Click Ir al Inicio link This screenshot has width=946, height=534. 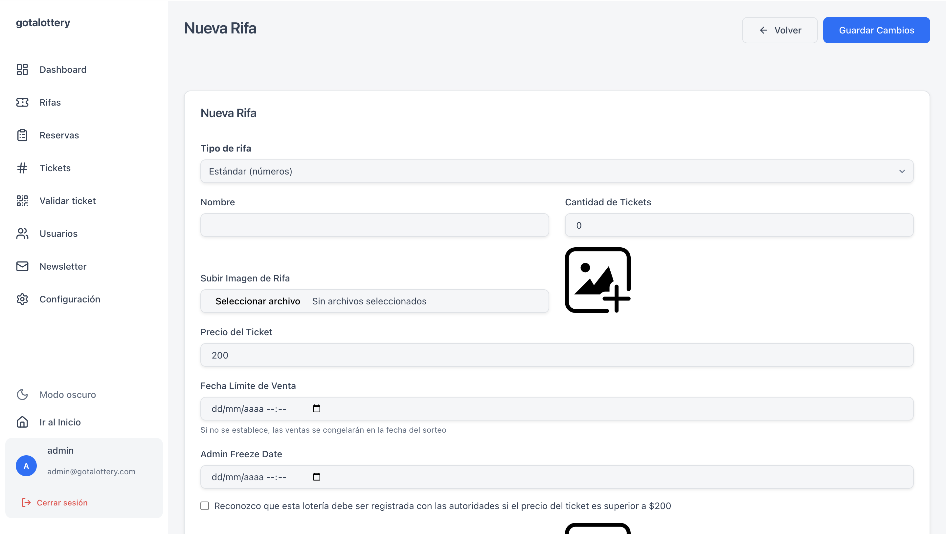point(60,422)
